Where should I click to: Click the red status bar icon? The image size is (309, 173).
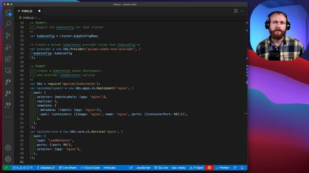pos(209,168)
